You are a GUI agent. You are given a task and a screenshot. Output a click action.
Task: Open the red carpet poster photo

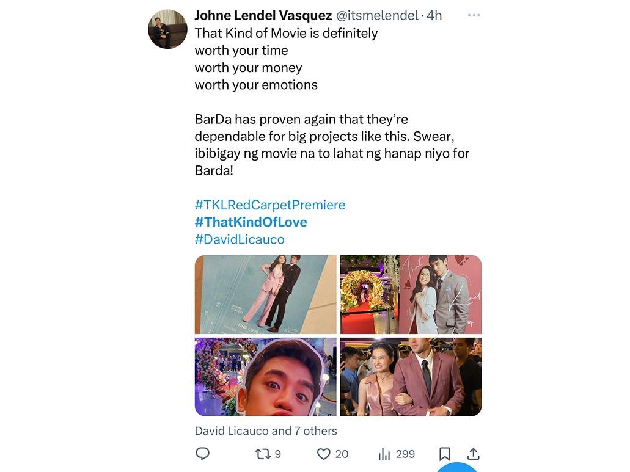pyautogui.click(x=411, y=294)
